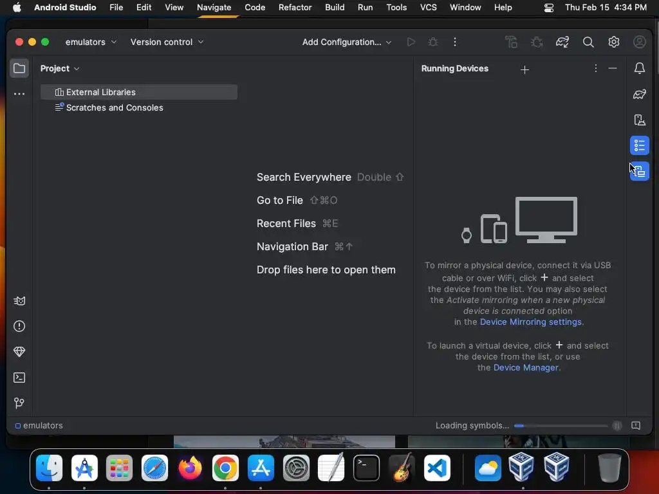Open the Code menu

255,7
